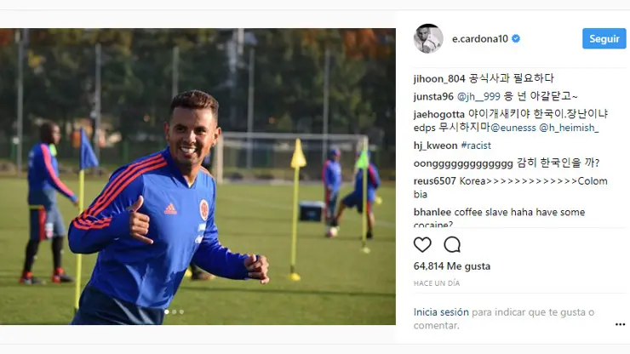Open the @h_heimish_ mention link
The image size is (630, 354).
pyautogui.click(x=569, y=128)
